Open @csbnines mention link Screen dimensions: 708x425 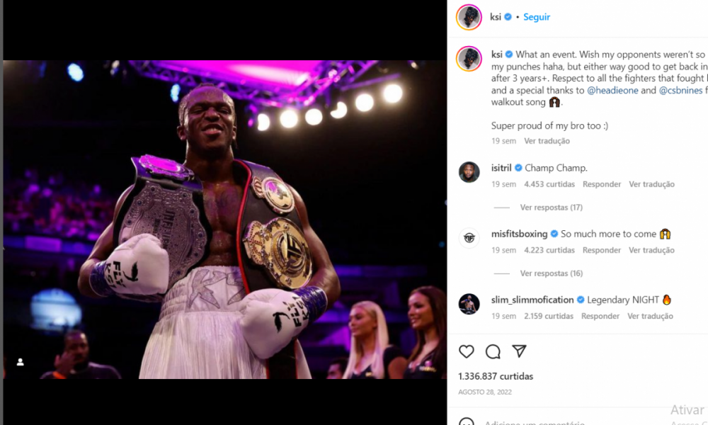[680, 91]
